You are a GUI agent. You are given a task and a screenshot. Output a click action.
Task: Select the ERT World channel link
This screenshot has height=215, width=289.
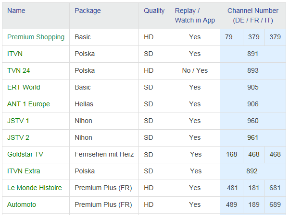[24, 87]
